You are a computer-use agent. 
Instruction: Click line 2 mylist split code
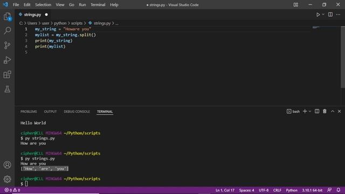click(x=65, y=34)
